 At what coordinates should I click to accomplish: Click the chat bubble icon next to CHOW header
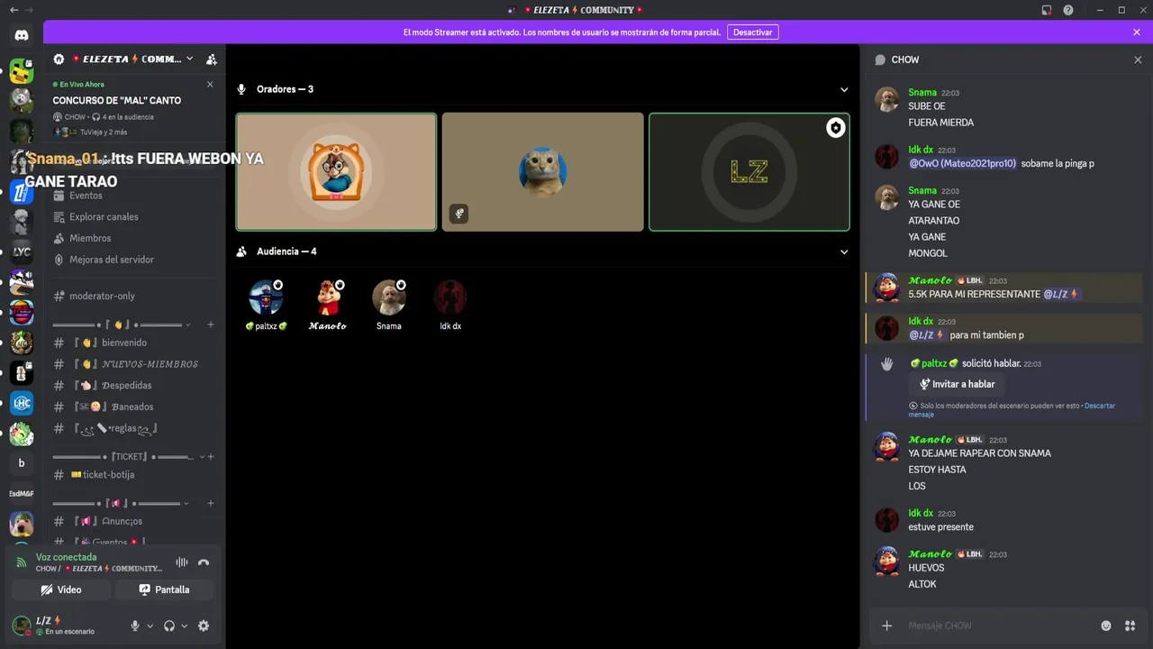pos(880,59)
